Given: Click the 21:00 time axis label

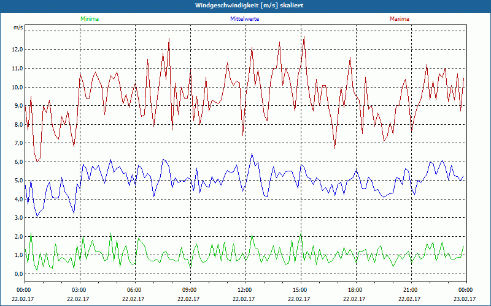Looking at the screenshot, I should pos(410,290).
